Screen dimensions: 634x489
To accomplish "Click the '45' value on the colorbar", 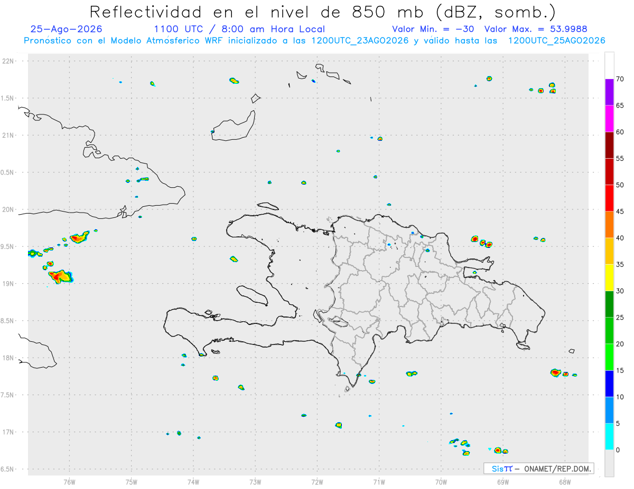I will [x=620, y=212].
